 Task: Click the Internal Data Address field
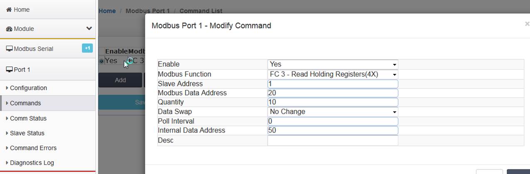[333, 130]
